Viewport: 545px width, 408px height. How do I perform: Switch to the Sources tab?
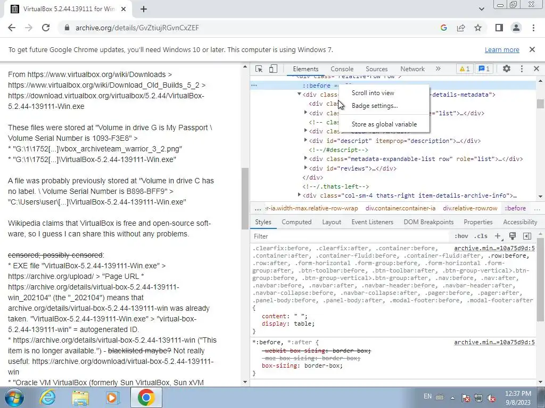376,69
